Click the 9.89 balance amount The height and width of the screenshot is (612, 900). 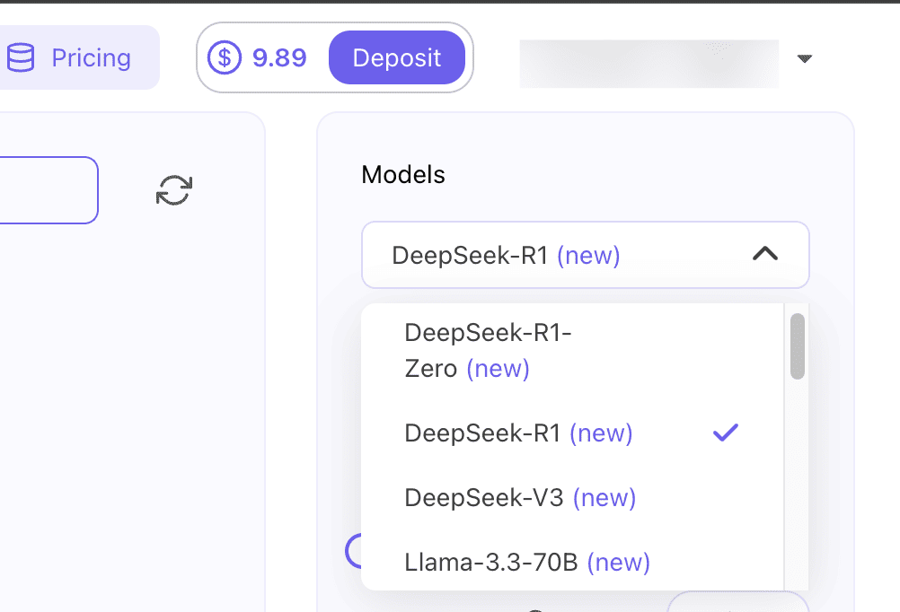279,57
